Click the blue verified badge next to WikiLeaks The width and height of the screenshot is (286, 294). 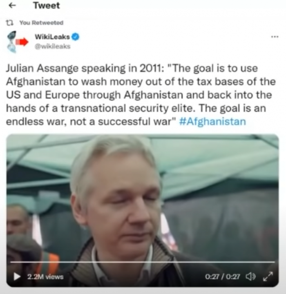pyautogui.click(x=76, y=37)
